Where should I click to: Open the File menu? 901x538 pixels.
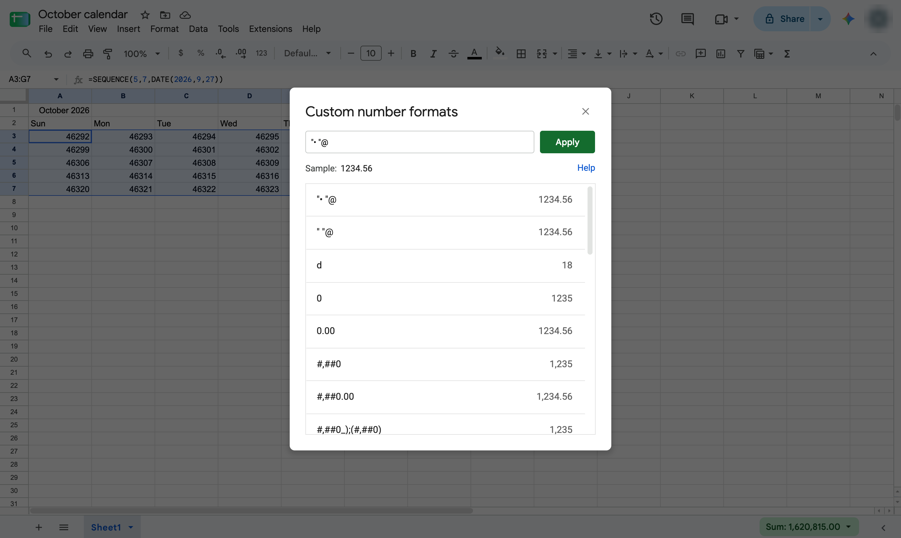click(x=45, y=29)
